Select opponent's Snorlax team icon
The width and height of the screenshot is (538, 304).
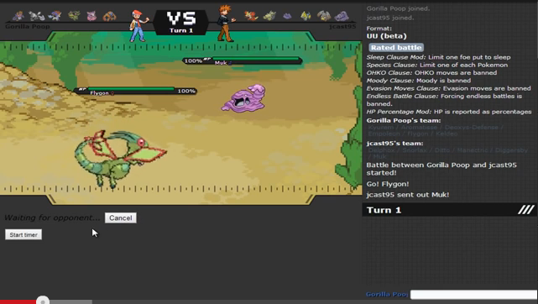[x=269, y=15]
